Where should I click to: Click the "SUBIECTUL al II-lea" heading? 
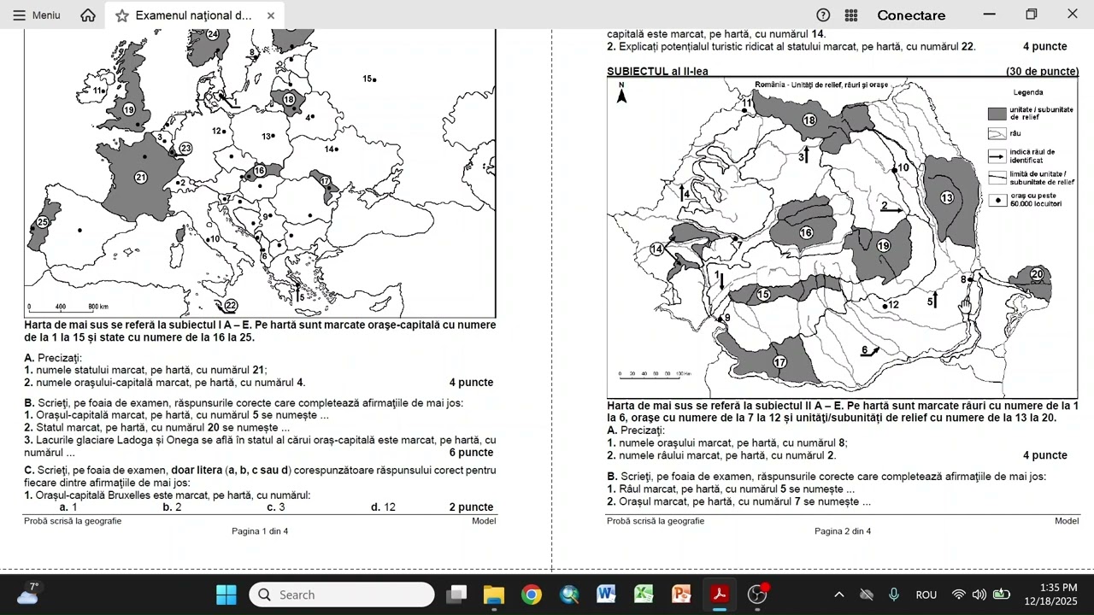[x=657, y=72]
